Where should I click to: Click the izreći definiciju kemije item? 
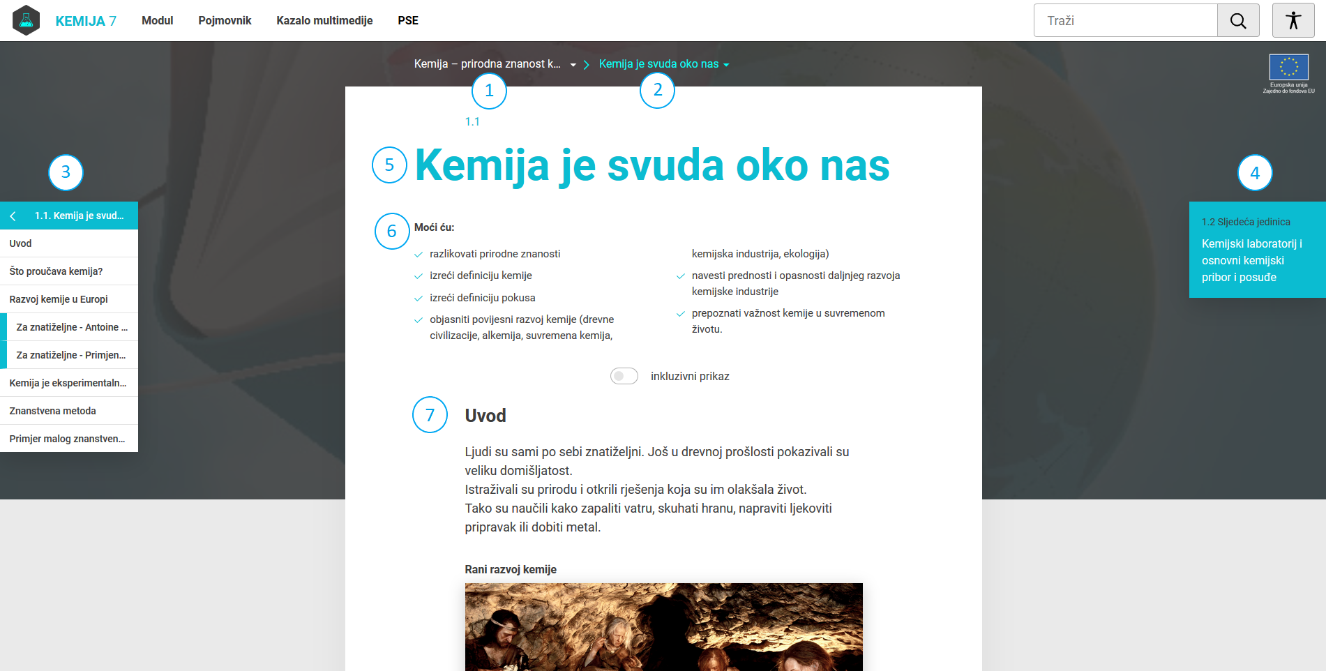pos(481,276)
